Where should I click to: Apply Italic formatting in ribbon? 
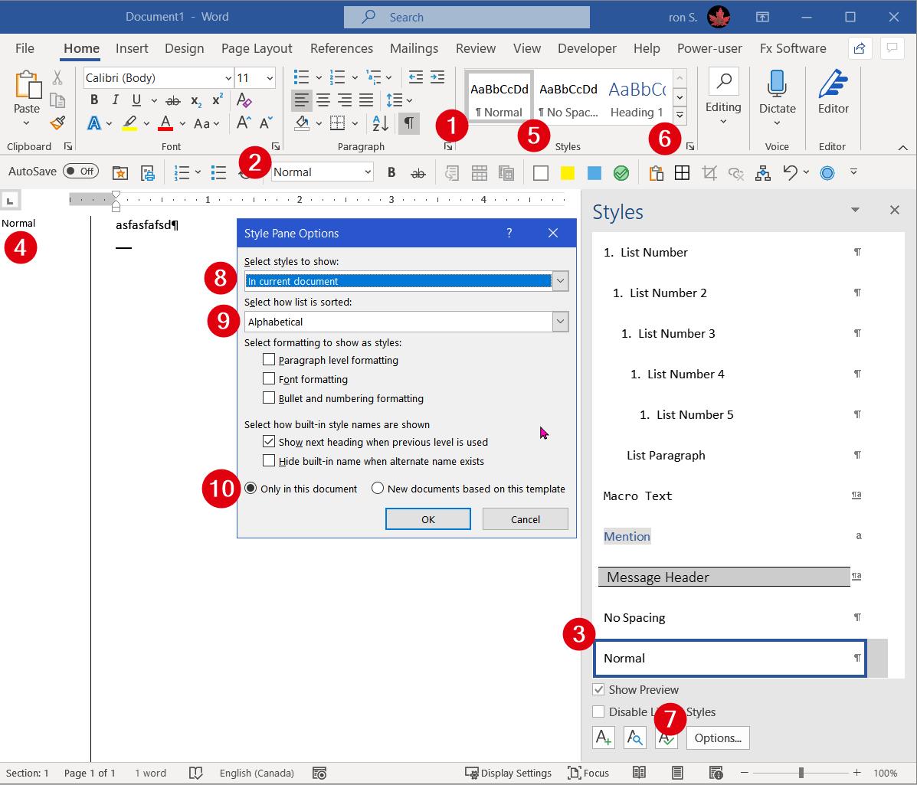[115, 100]
